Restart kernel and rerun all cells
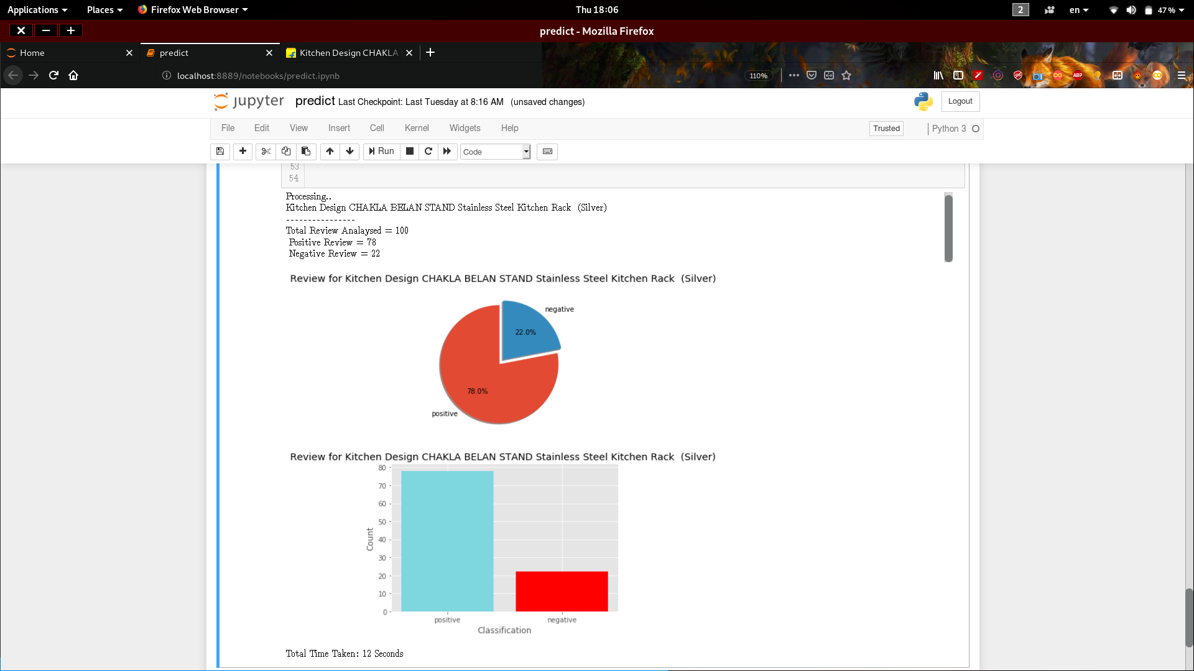Image resolution: width=1194 pixels, height=671 pixels. tap(447, 151)
